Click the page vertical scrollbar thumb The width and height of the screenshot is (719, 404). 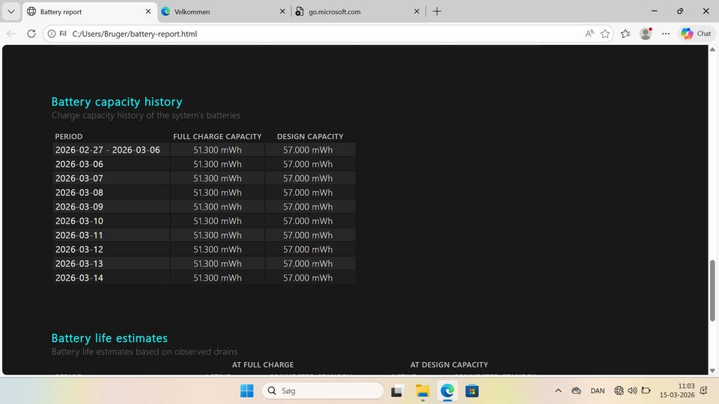click(712, 290)
